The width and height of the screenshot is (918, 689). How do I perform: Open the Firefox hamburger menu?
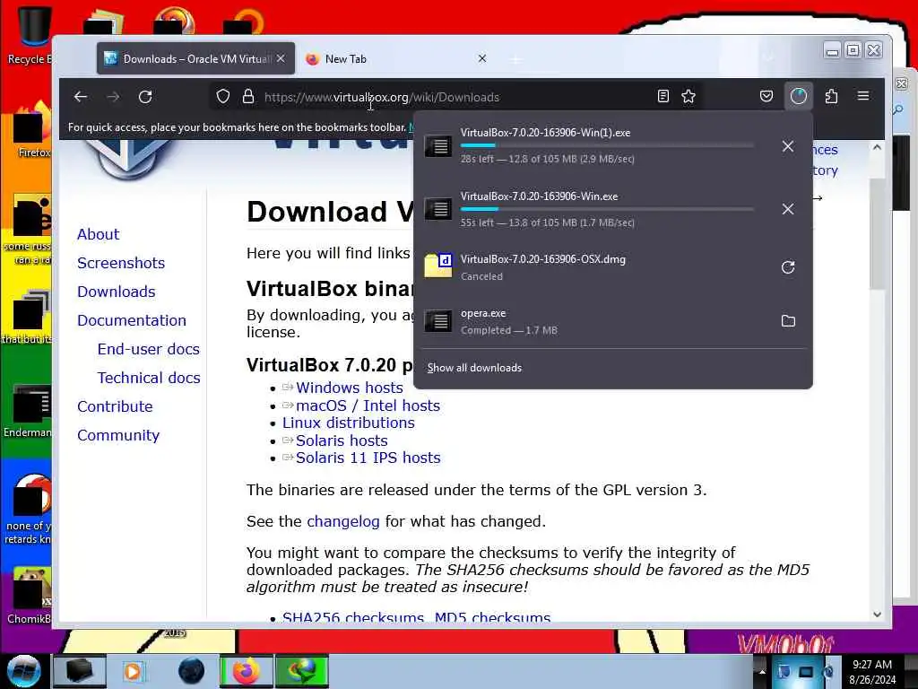click(863, 96)
